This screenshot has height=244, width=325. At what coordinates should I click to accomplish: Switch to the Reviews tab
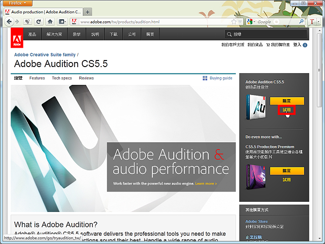(x=86, y=78)
